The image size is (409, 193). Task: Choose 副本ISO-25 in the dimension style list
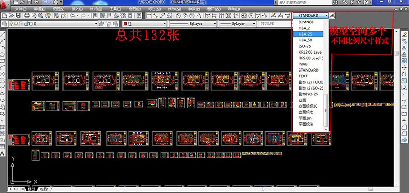point(308,94)
